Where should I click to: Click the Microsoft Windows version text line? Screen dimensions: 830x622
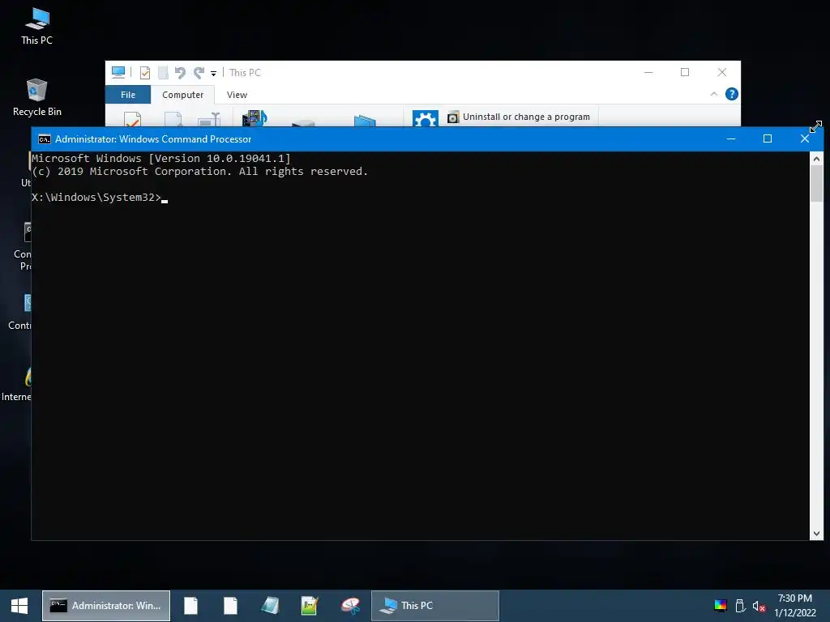coord(161,158)
